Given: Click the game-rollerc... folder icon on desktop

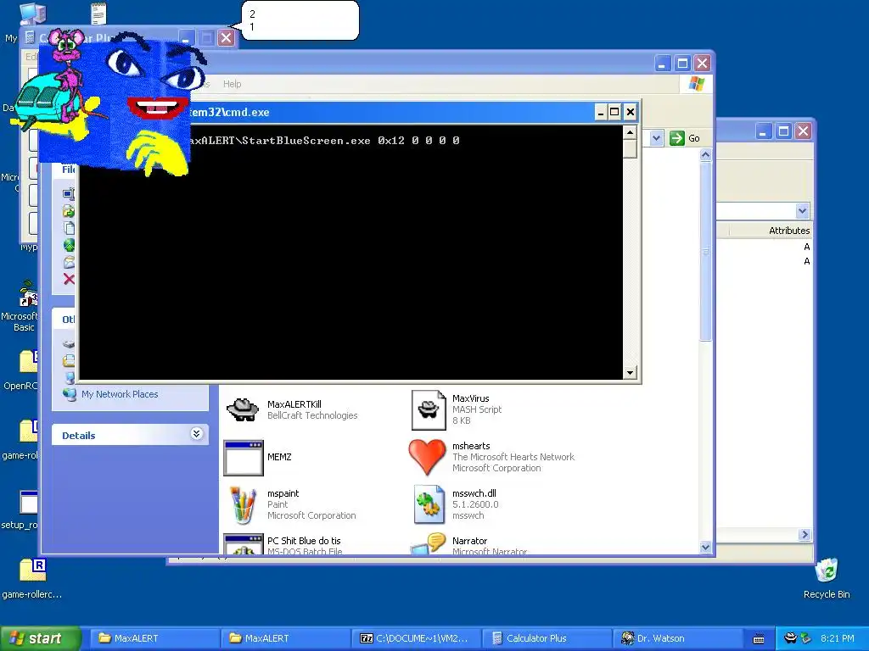Looking at the screenshot, I should coord(33,570).
